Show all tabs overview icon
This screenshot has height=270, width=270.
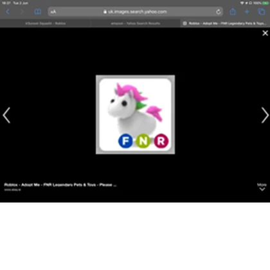point(262,12)
